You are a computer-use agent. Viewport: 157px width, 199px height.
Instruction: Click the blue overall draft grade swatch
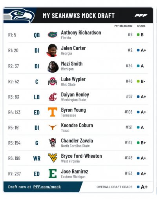(138, 187)
